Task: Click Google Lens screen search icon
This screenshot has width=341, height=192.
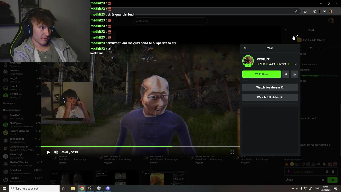Action: click(315, 11)
